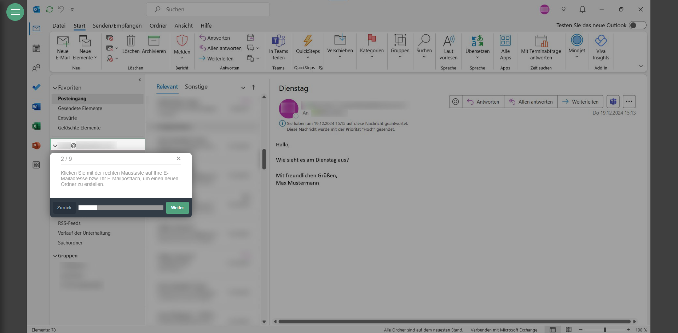
Task: Expand the QuickSteps dropdown
Action: tap(308, 58)
